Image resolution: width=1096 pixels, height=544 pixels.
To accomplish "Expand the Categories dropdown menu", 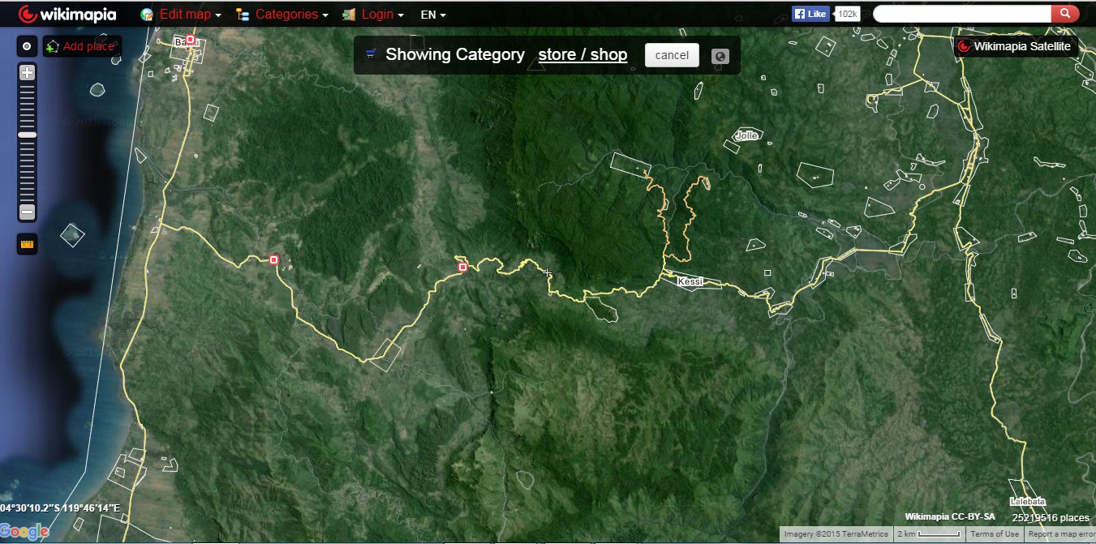I will point(282,15).
